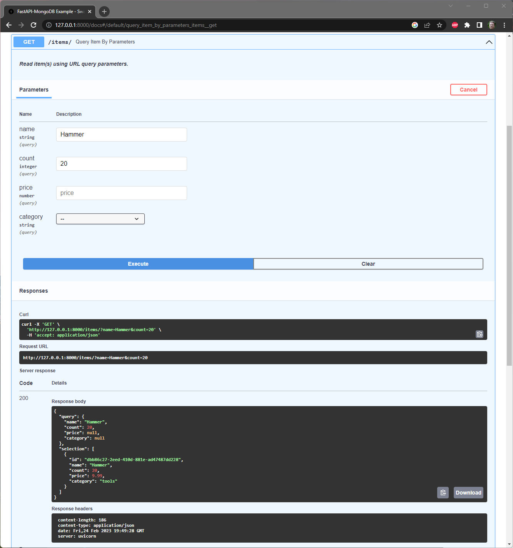This screenshot has height=548, width=513.
Task: Copy the response body using clipboard icon
Action: coord(443,493)
